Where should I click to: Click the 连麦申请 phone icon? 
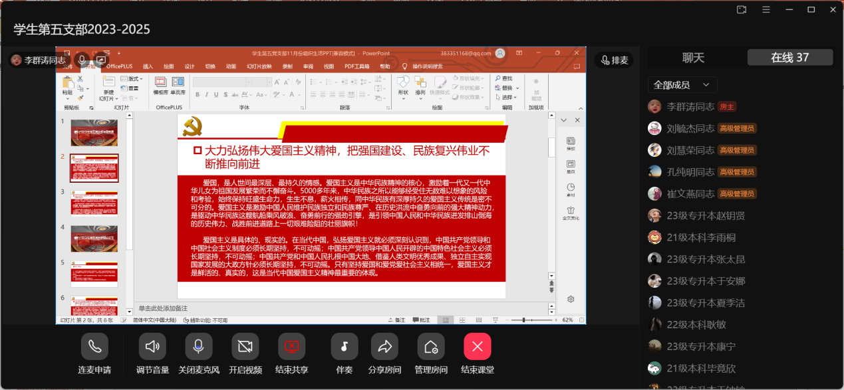coord(94,346)
